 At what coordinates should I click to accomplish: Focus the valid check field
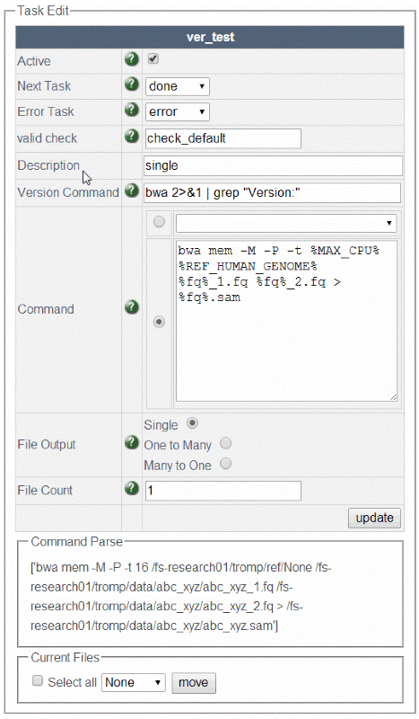223,138
